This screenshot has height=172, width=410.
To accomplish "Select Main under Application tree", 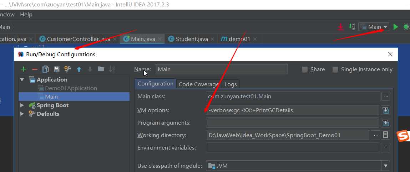I will coord(74,97).
